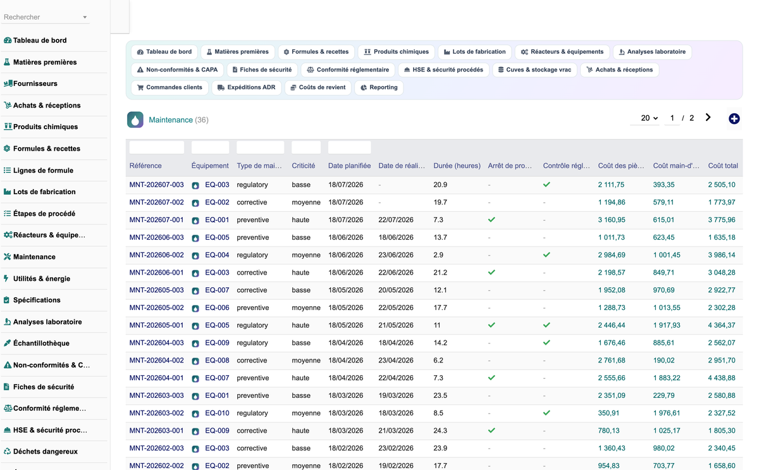Add a new maintenance record with plus icon

click(734, 119)
